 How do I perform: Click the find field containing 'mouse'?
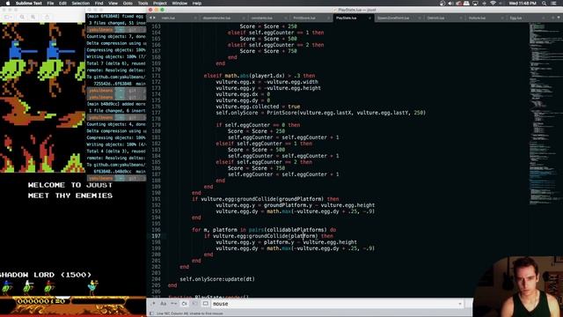click(x=337, y=304)
